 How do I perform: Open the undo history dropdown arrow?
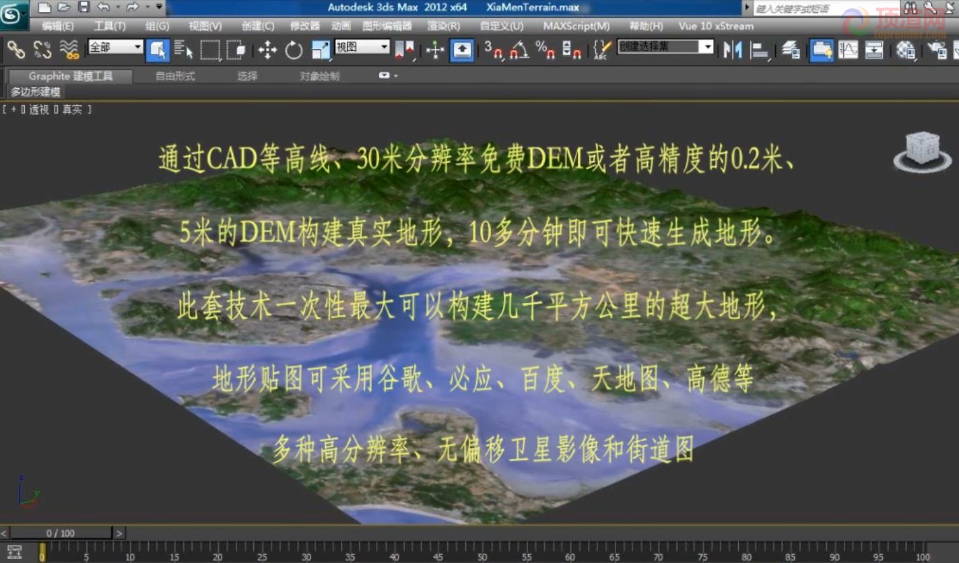coord(117,7)
